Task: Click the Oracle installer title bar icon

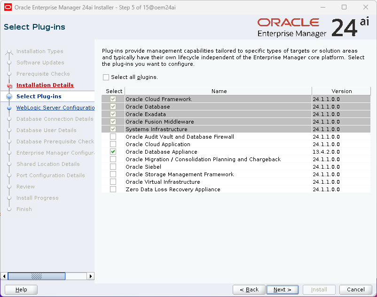Action: 8,7
